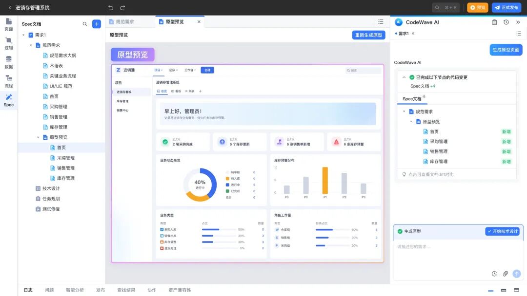Toggle the 销售出库 checkbox in 业务类型
Image resolution: width=527 pixels, height=296 pixels.
coord(162,236)
